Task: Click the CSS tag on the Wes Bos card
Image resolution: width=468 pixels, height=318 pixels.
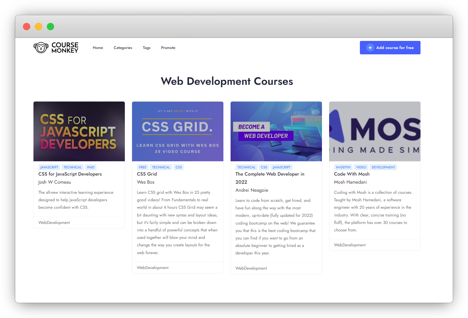Action: tap(179, 167)
